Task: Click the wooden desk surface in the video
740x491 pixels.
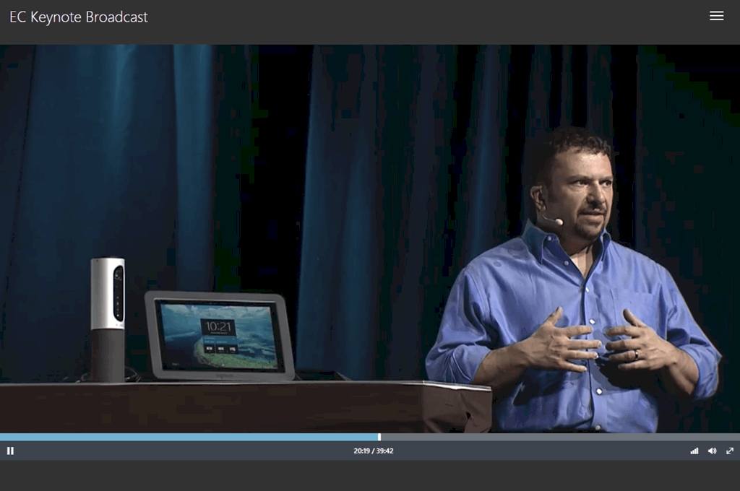Action: coord(217,406)
